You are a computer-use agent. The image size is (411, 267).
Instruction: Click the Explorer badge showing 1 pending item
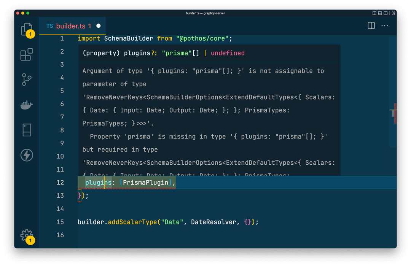point(30,34)
